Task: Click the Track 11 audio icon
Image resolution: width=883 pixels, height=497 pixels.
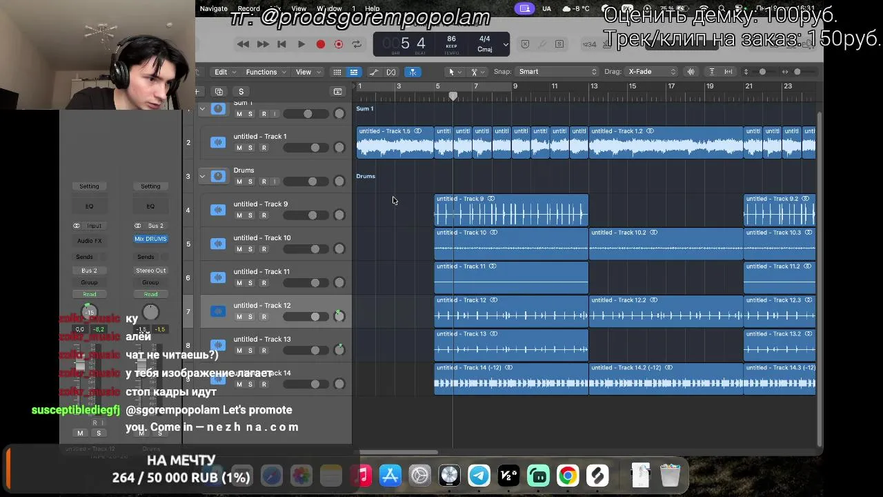Action: 218,277
